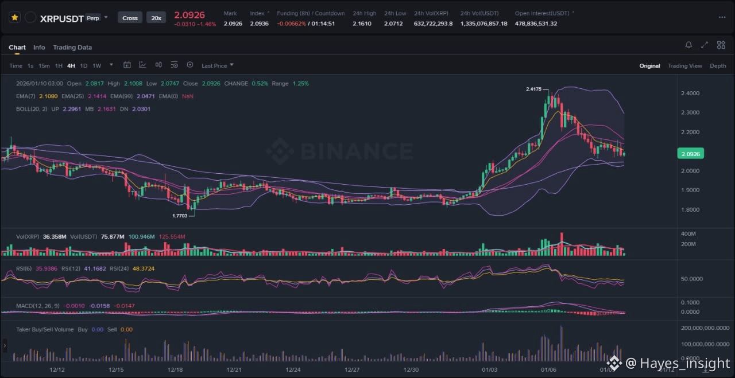Click the EMA(7) indicator legend

(26, 96)
